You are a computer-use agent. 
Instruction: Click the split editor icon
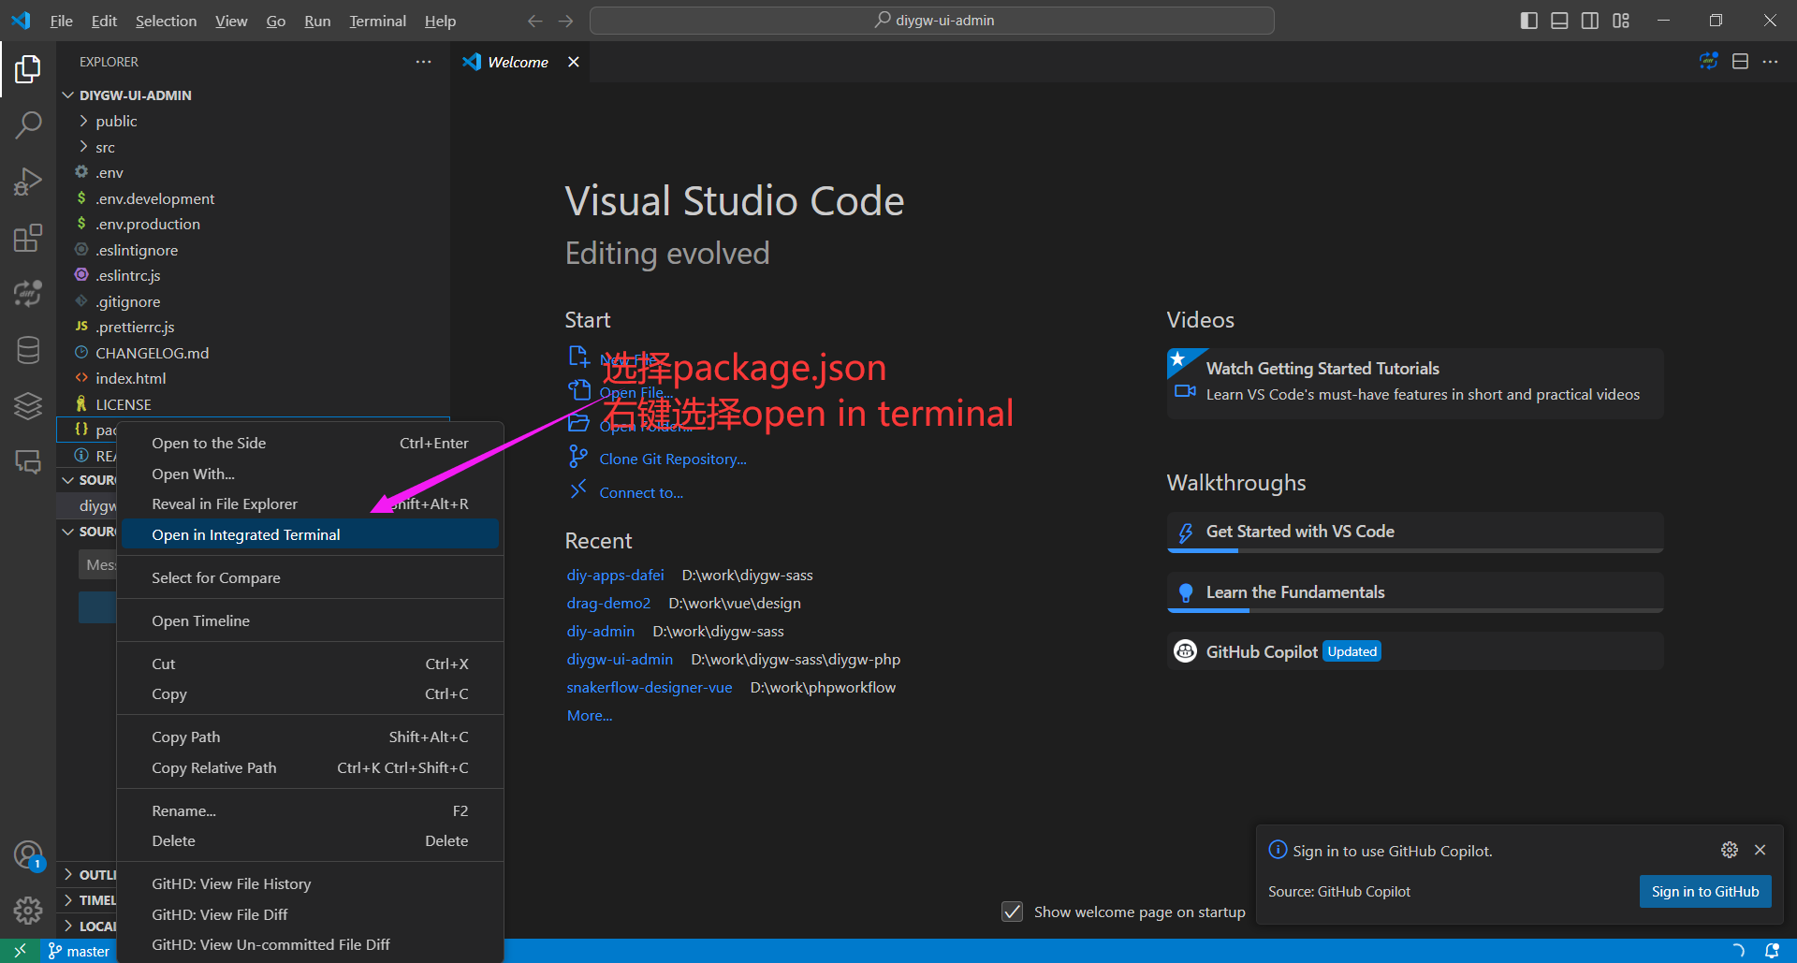tap(1740, 62)
